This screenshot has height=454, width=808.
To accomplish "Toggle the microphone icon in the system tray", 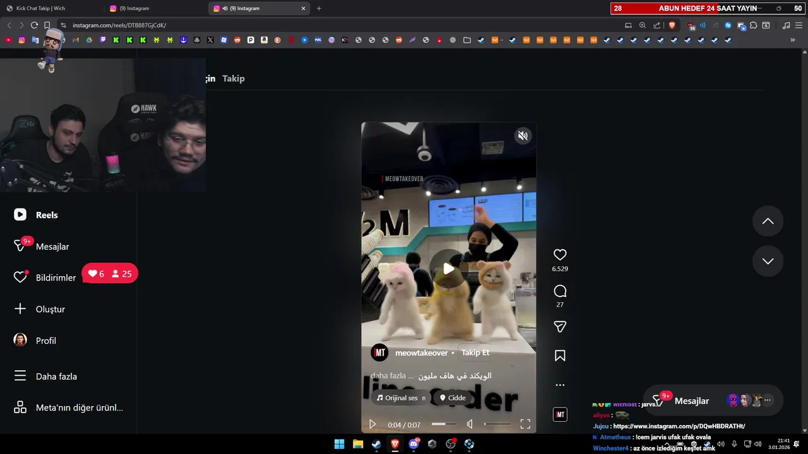I will click(734, 444).
